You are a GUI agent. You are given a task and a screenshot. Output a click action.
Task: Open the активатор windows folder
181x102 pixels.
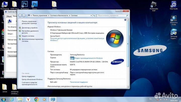15,89
